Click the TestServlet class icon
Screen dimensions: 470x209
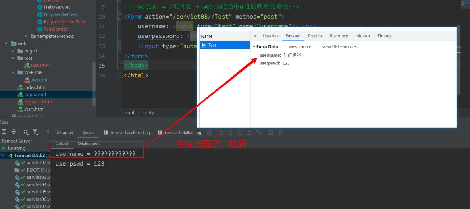40,29
